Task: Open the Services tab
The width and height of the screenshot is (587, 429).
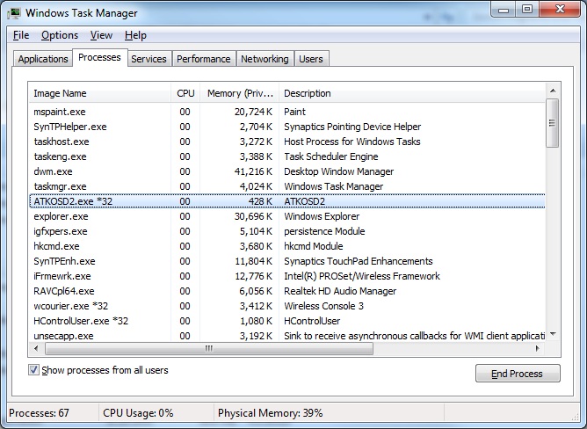Action: (149, 59)
